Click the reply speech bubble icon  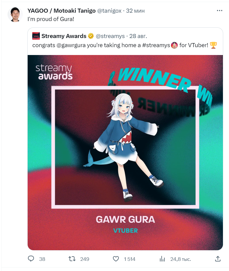31,259
